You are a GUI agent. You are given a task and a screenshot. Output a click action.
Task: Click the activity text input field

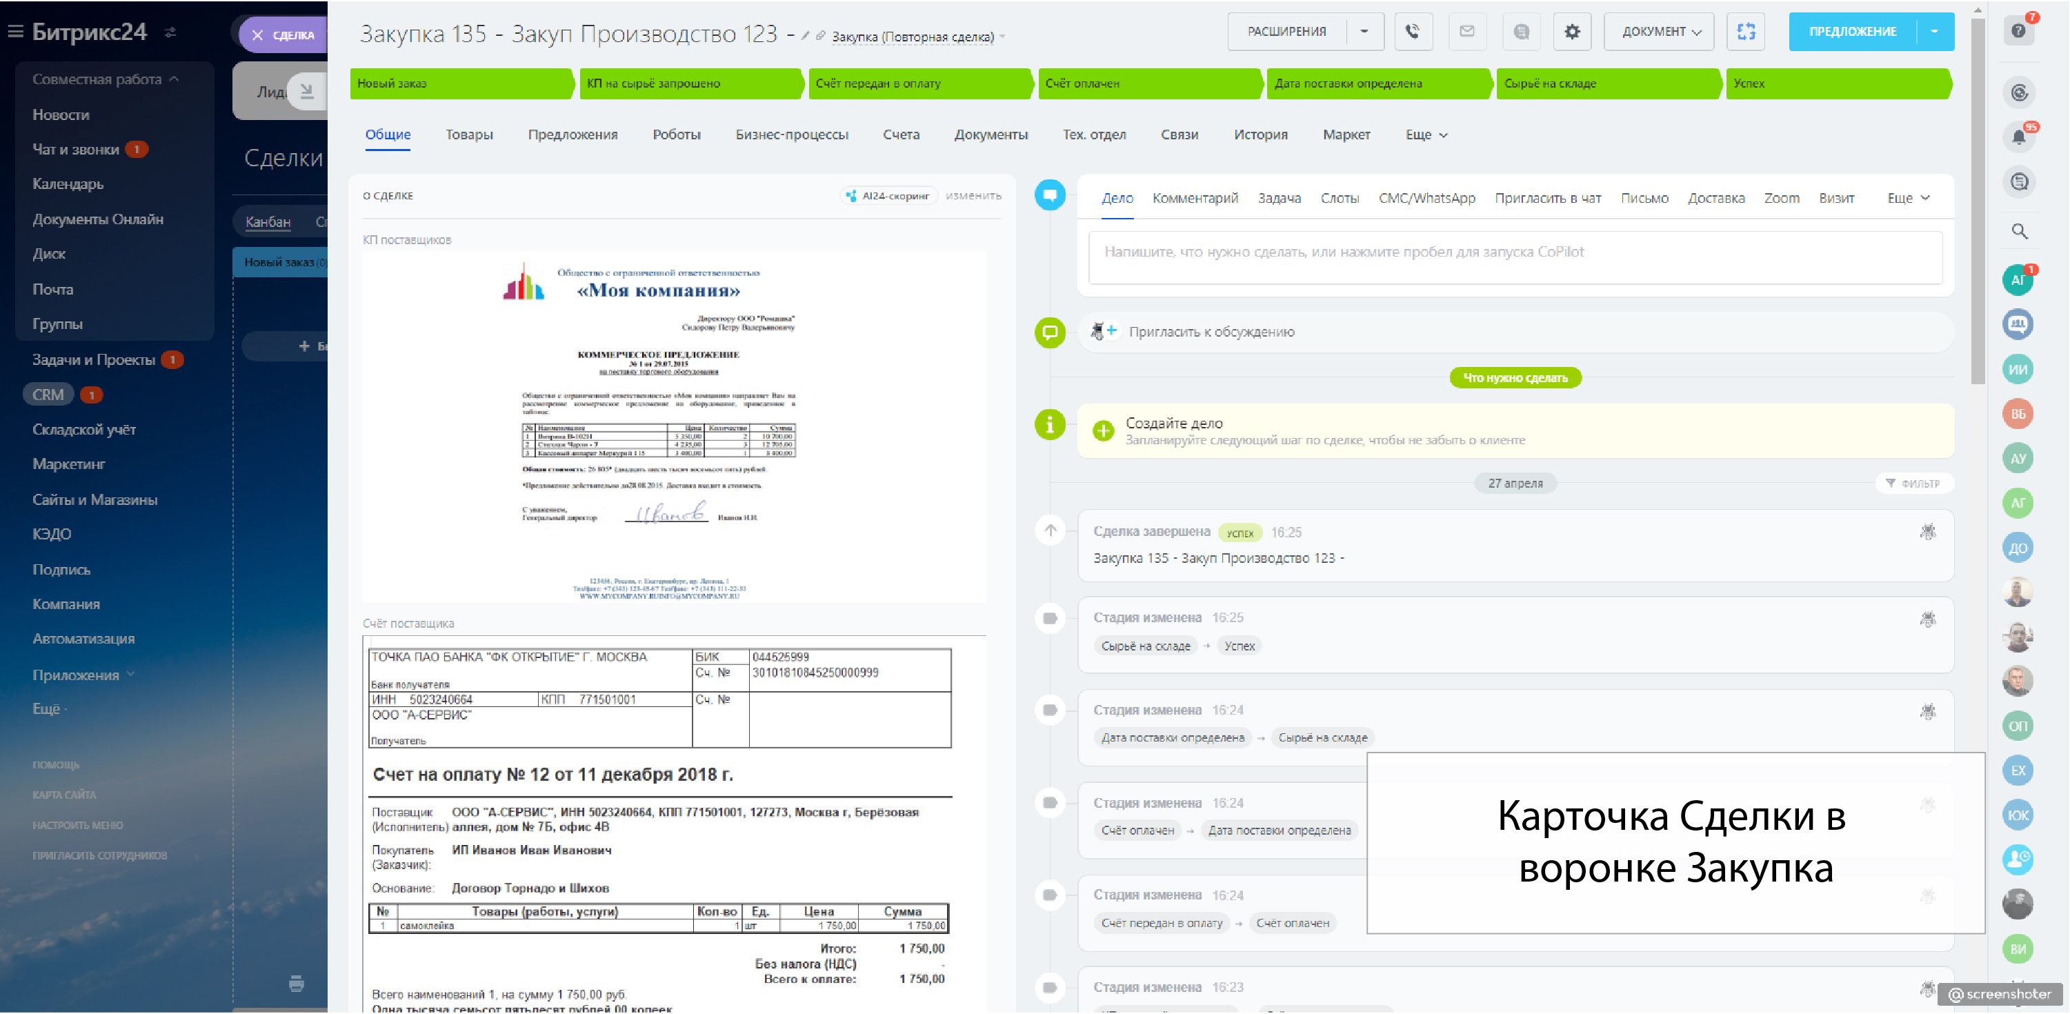1514,257
